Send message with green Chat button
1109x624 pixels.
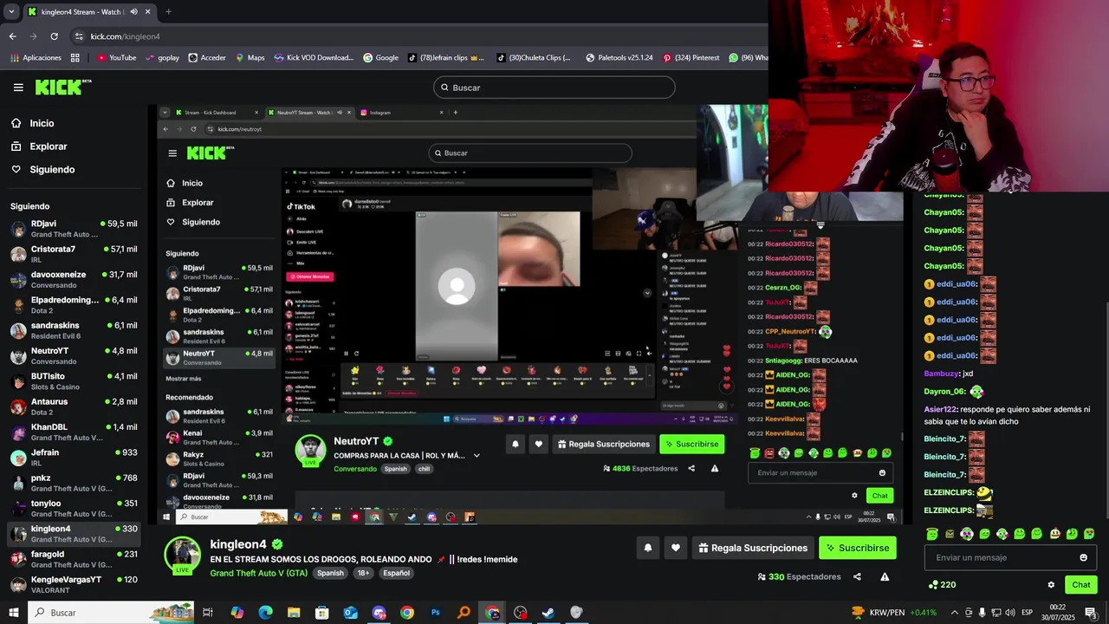tap(1081, 585)
